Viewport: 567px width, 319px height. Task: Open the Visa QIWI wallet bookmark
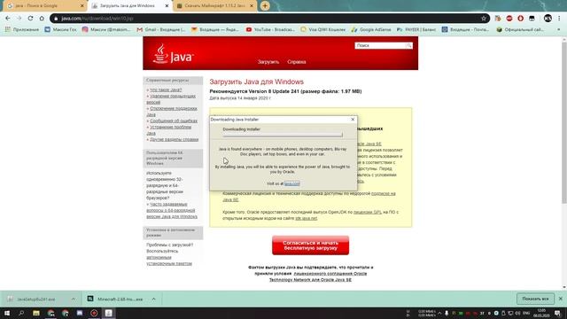322,29
